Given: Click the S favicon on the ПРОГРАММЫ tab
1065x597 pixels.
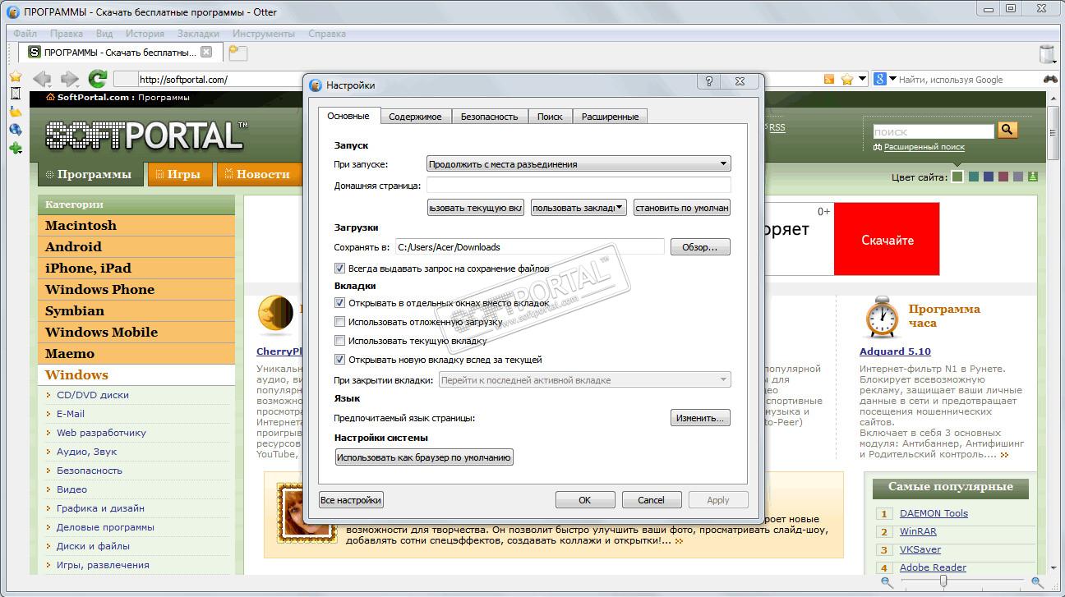Looking at the screenshot, I should click(x=34, y=52).
